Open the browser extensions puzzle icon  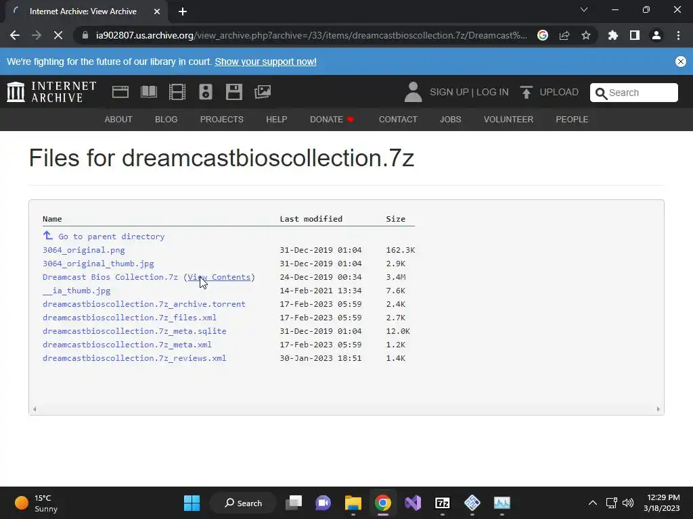(x=613, y=35)
